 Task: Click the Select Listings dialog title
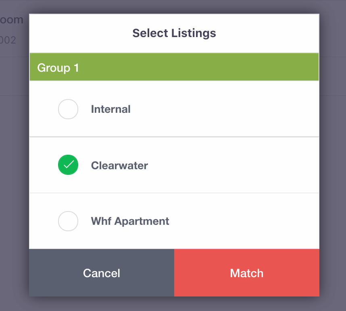pyautogui.click(x=174, y=33)
